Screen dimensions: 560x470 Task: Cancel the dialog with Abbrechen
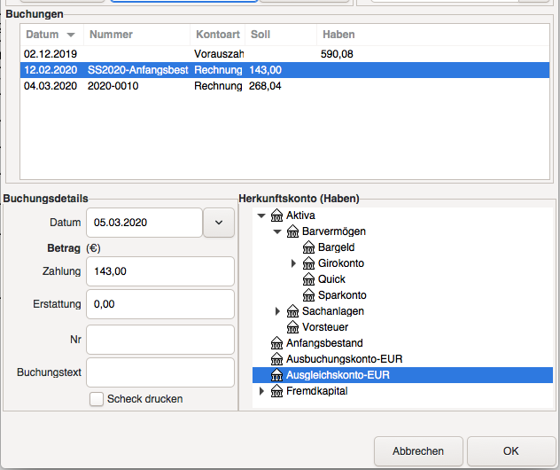point(418,451)
